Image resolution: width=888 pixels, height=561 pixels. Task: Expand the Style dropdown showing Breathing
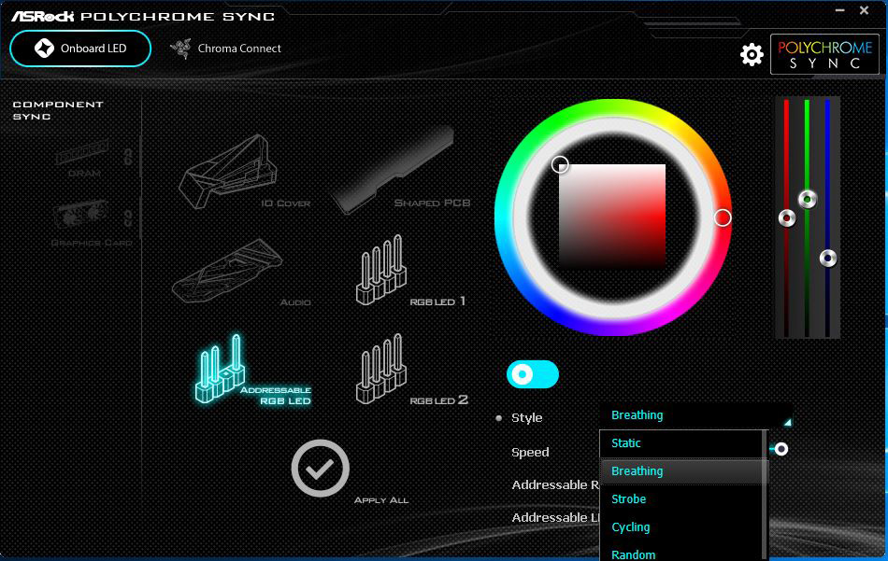click(x=696, y=415)
